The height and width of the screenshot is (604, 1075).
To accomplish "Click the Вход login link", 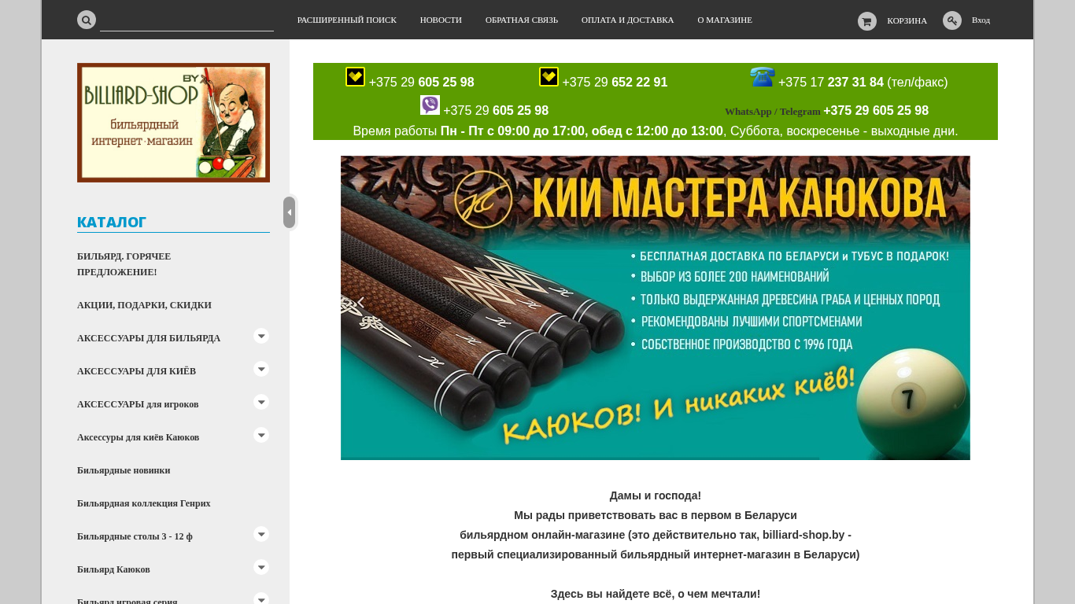I will (x=981, y=20).
